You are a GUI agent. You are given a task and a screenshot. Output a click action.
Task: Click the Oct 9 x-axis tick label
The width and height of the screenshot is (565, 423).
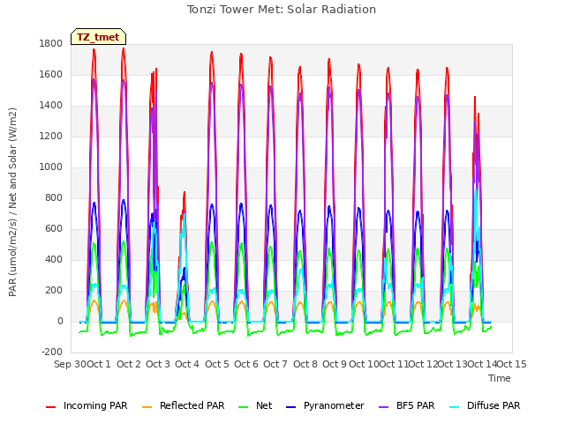point(335,364)
